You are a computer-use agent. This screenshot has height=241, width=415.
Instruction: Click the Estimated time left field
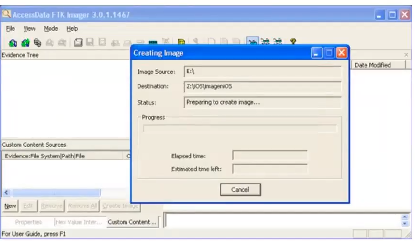270,169
